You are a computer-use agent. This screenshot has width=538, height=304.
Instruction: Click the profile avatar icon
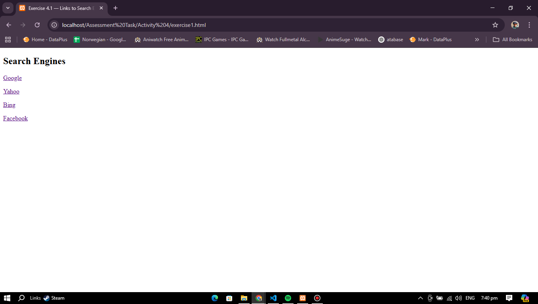click(515, 25)
